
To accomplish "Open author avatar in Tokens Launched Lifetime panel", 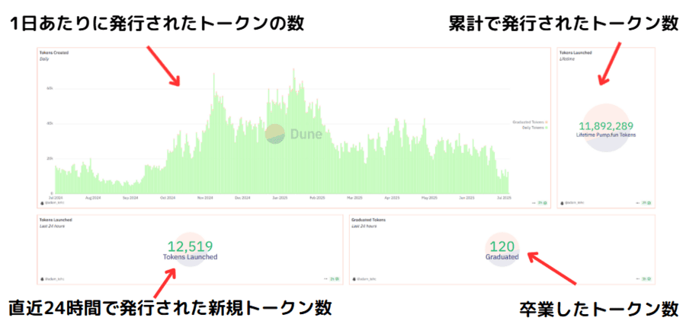I will [563, 203].
